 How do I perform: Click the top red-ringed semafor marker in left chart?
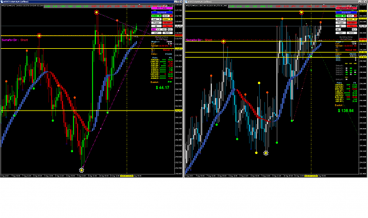point(97,12)
